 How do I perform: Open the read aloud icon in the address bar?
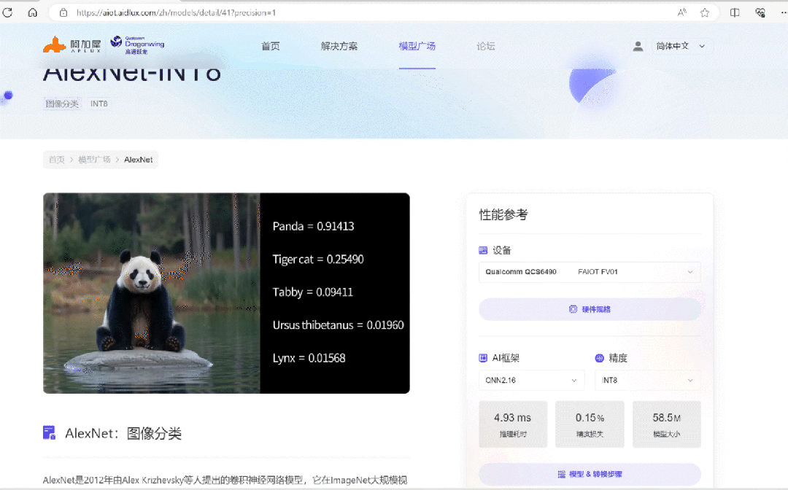coord(682,12)
